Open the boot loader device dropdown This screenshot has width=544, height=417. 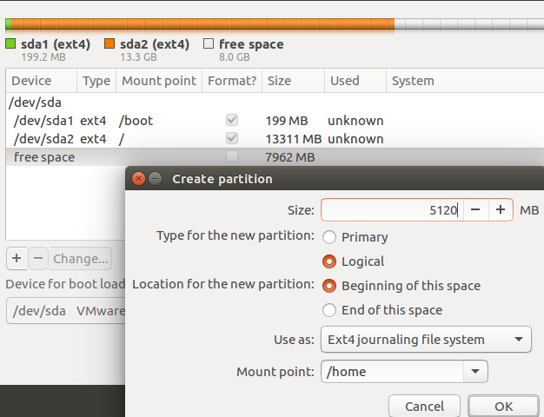pyautogui.click(x=65, y=310)
